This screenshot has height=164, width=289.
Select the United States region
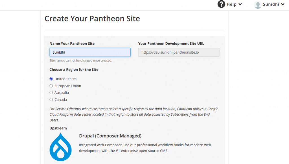coord(51,79)
